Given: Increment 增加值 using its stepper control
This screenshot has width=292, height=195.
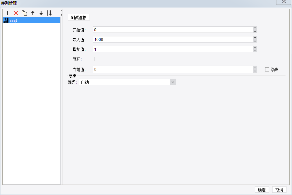Looking at the screenshot, I should coord(255,47).
